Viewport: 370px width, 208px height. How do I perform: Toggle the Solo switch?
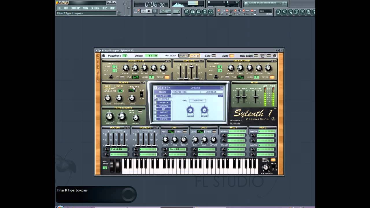click(x=214, y=56)
